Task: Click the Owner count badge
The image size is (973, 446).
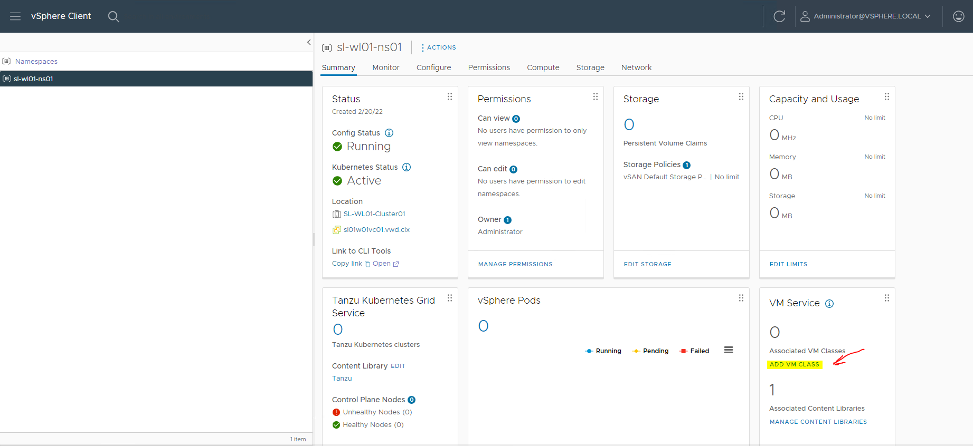Action: coord(508,220)
